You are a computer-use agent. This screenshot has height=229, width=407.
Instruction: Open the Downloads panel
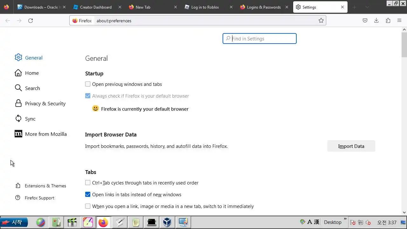coord(376,21)
